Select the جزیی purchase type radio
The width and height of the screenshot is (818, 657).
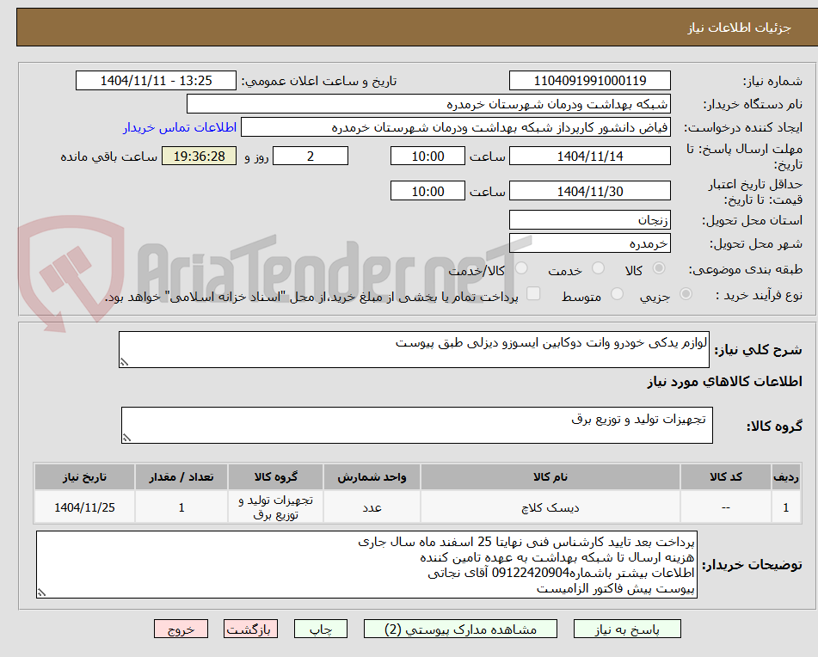686,295
